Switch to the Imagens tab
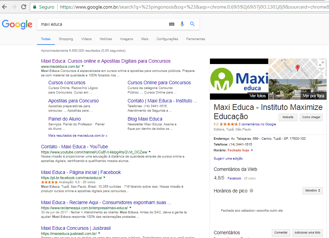The height and width of the screenshot is (238, 329). (x=127, y=39)
